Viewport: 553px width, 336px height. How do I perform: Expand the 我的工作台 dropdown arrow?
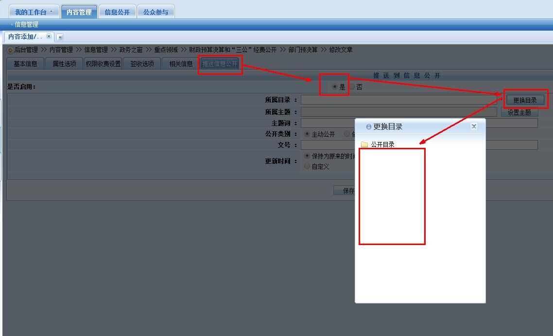[x=52, y=11]
